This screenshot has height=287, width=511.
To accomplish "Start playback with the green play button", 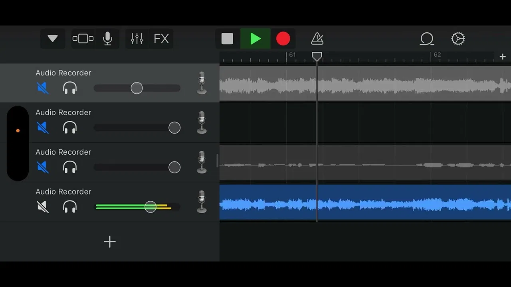I will (255, 39).
